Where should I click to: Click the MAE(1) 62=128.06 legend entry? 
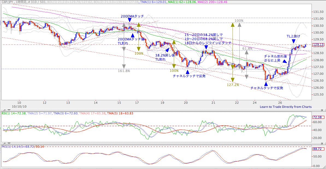tap(182, 2)
